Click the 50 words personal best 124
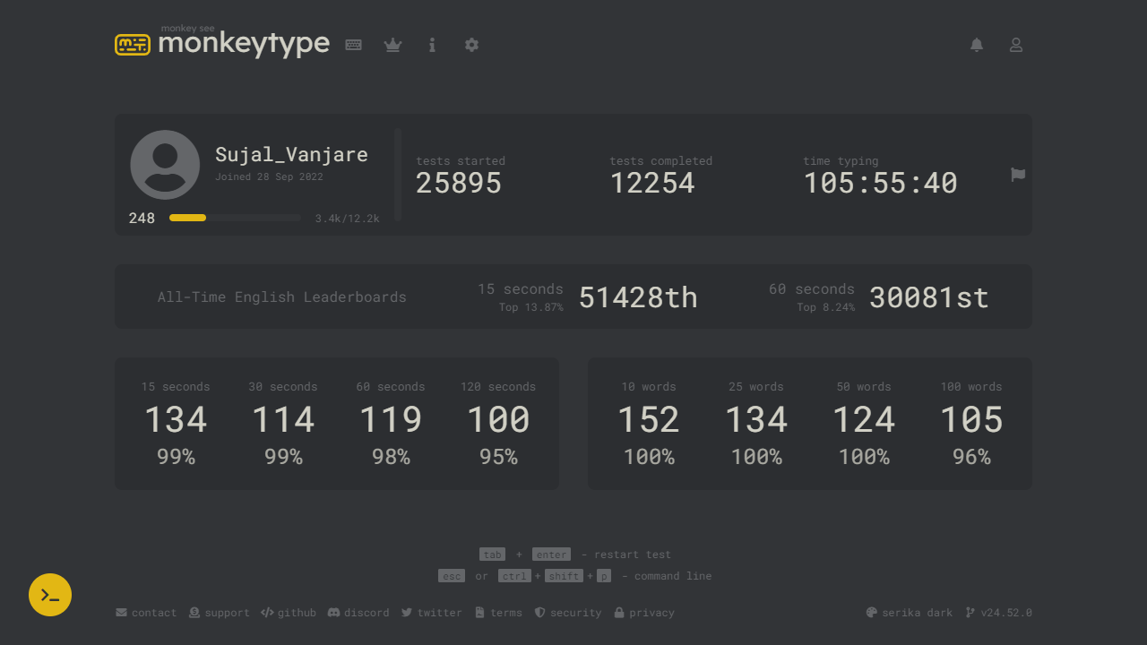 click(x=864, y=419)
